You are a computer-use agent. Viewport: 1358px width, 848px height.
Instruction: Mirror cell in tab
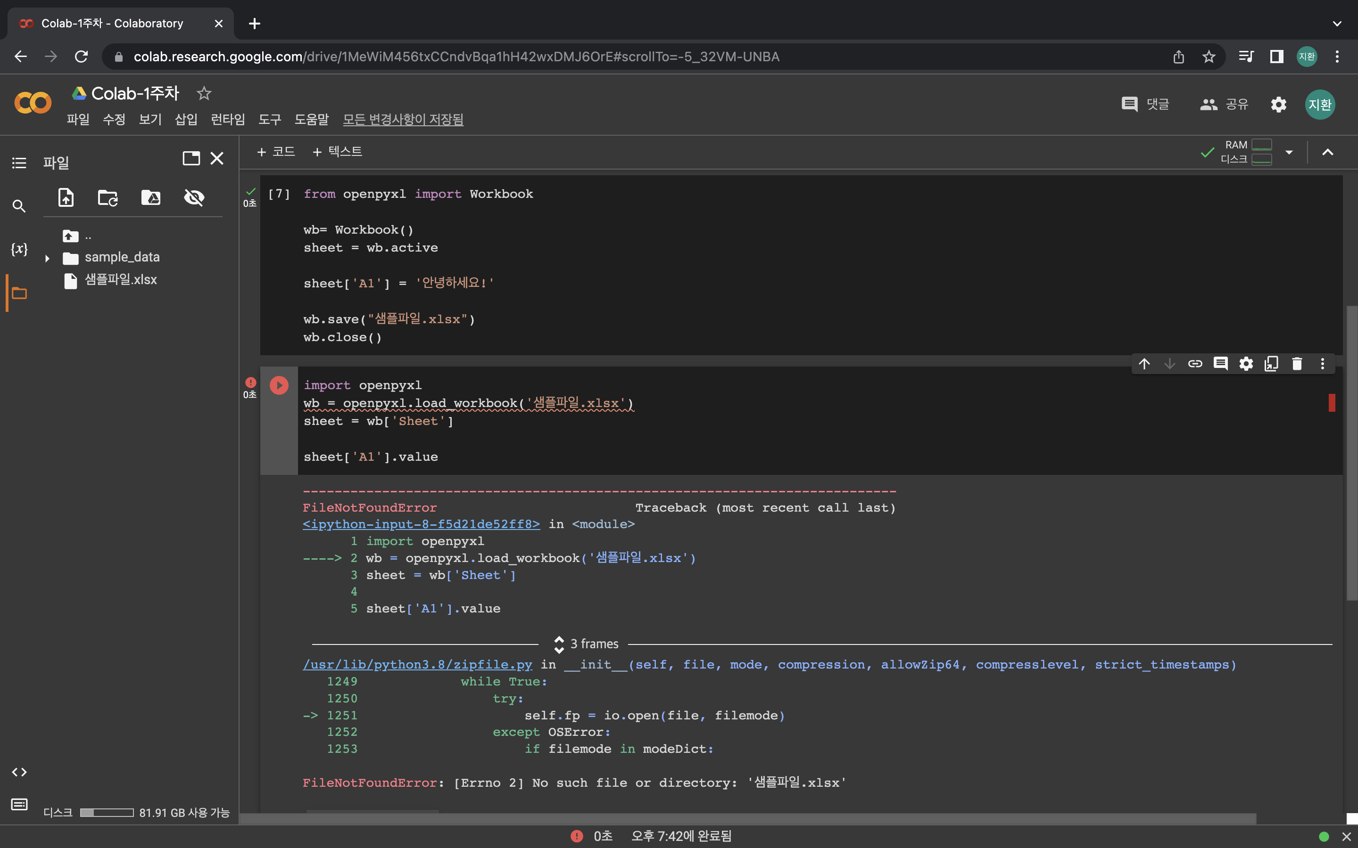tap(1271, 364)
